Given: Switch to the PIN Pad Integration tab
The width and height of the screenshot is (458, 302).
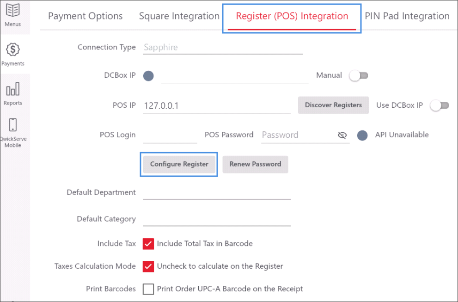Looking at the screenshot, I should coord(407,16).
